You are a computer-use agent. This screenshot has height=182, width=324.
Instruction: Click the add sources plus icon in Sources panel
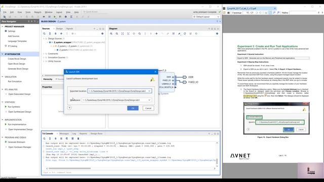[61, 33]
